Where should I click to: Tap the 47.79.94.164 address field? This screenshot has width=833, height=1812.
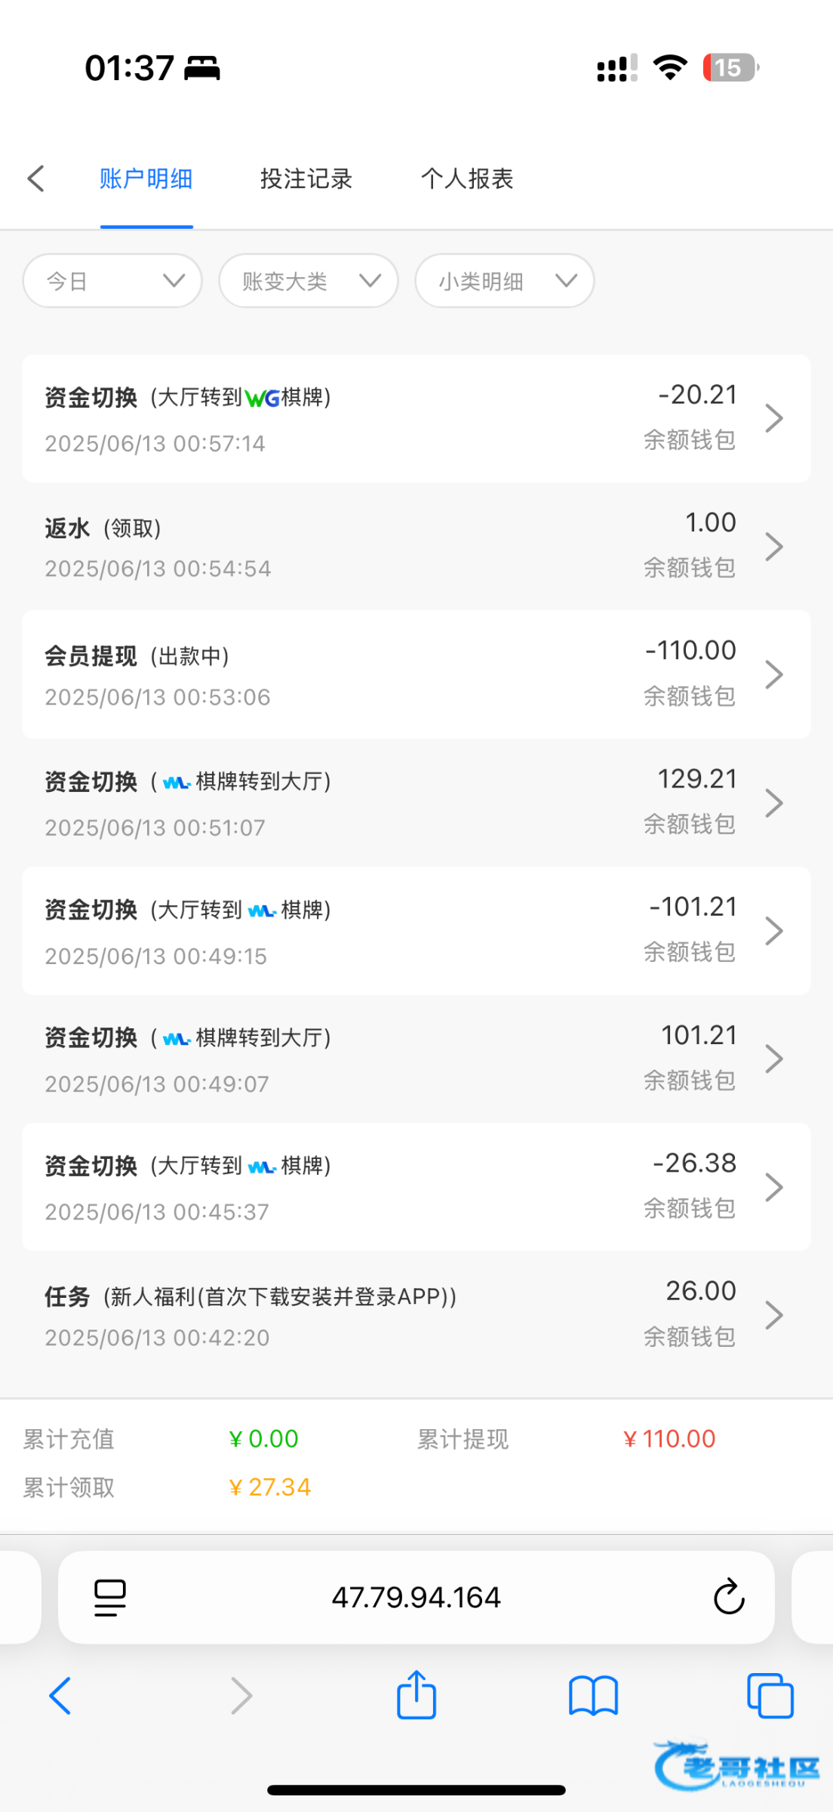pos(416,1597)
